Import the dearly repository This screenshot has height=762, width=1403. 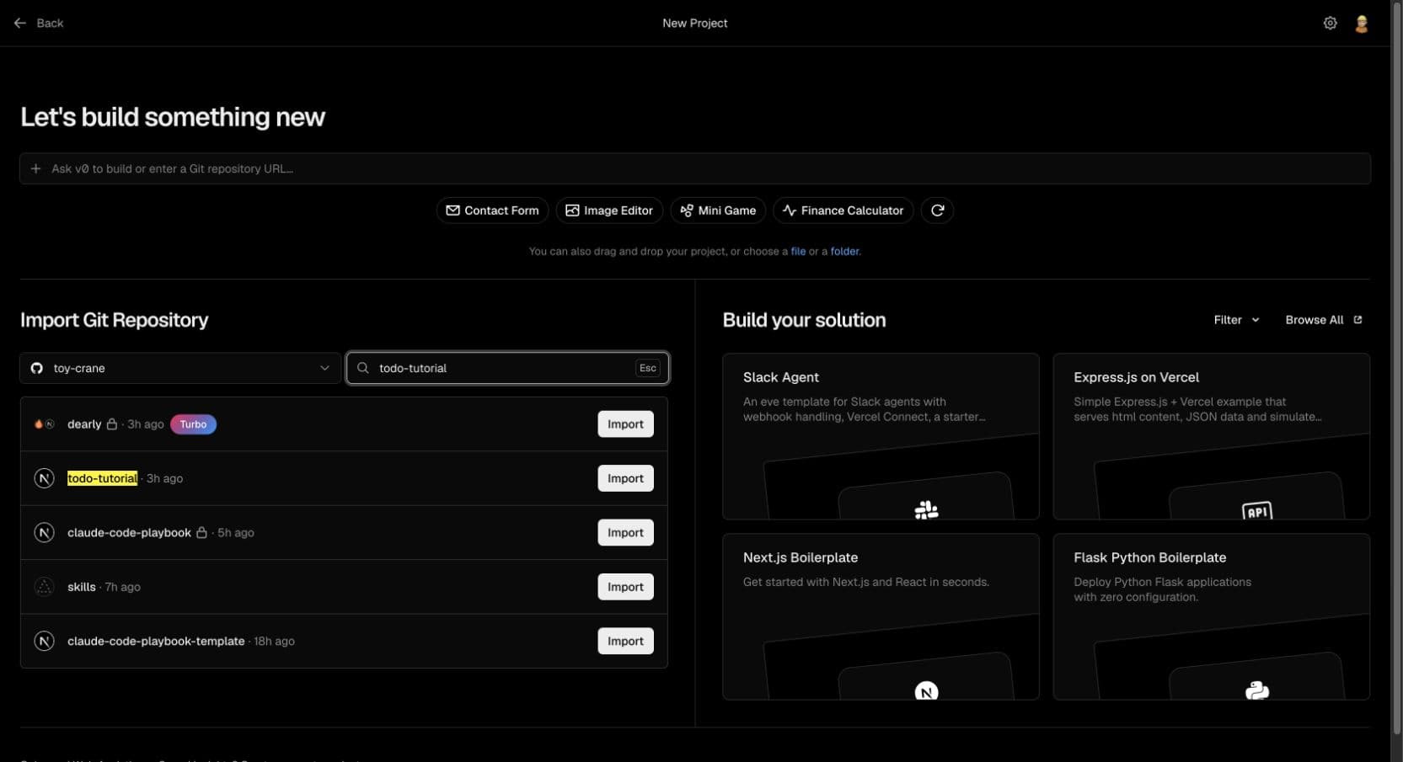click(625, 424)
